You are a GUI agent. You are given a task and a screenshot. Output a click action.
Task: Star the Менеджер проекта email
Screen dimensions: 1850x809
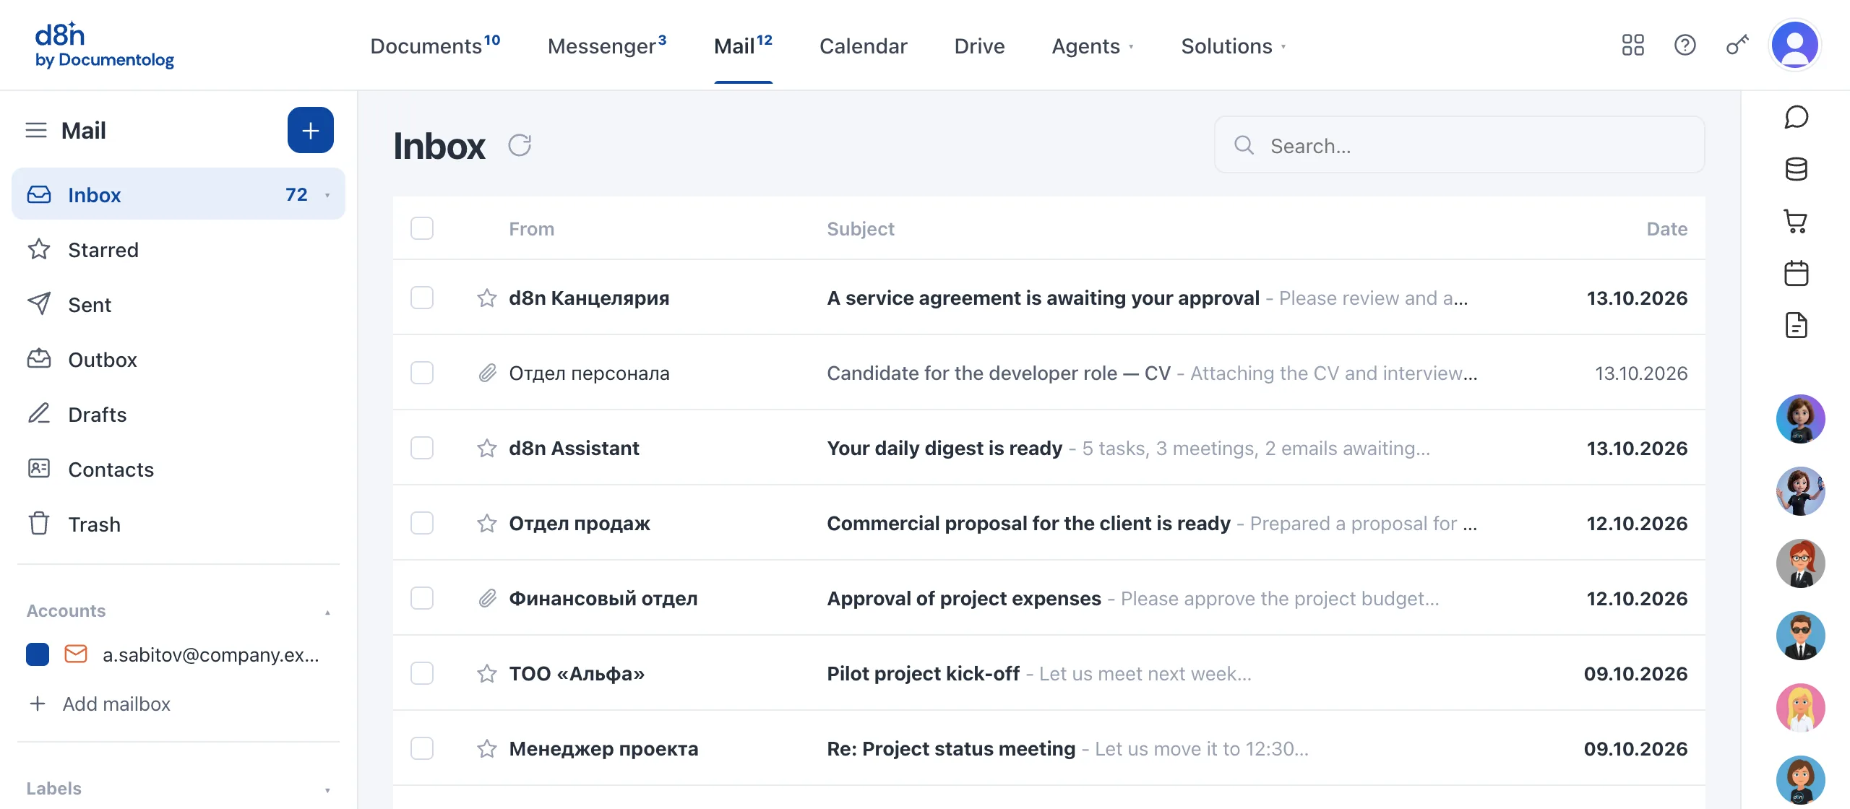tap(487, 748)
